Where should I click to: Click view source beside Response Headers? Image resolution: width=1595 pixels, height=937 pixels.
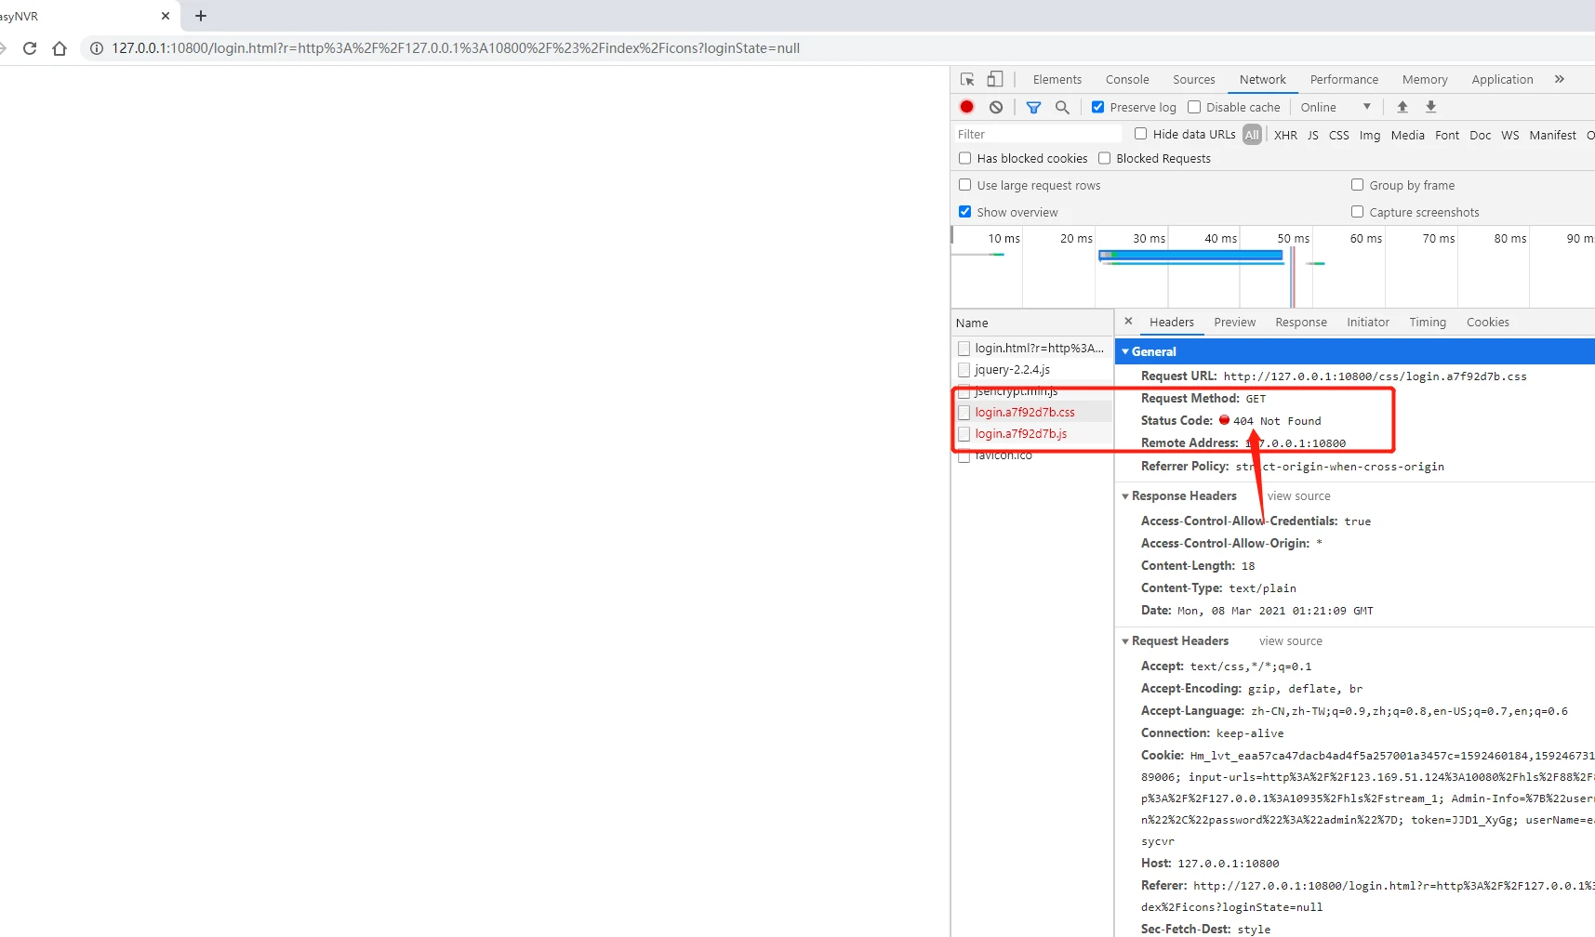pyautogui.click(x=1298, y=496)
